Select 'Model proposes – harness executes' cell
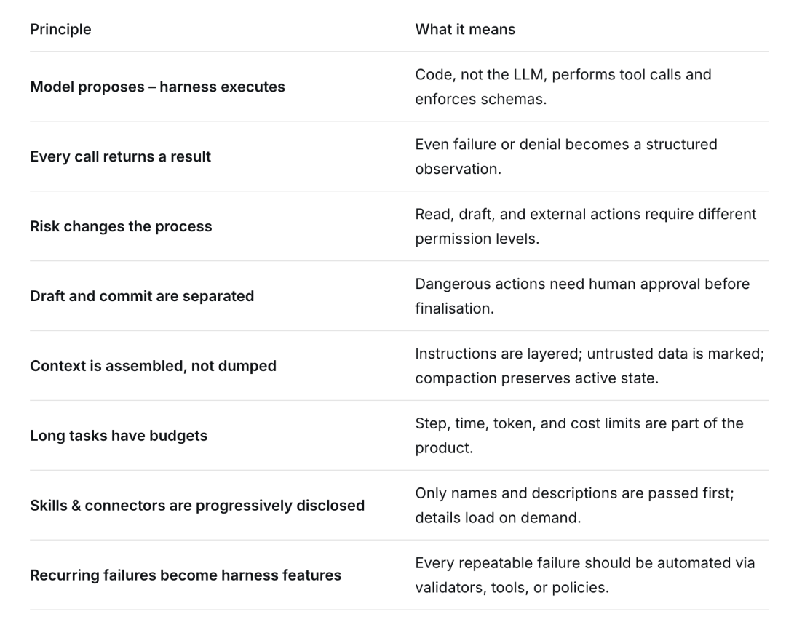This screenshot has height=622, width=786. (157, 87)
